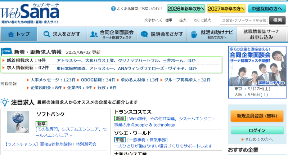
Task: Switch text size to 拡大
Action: click(183, 20)
